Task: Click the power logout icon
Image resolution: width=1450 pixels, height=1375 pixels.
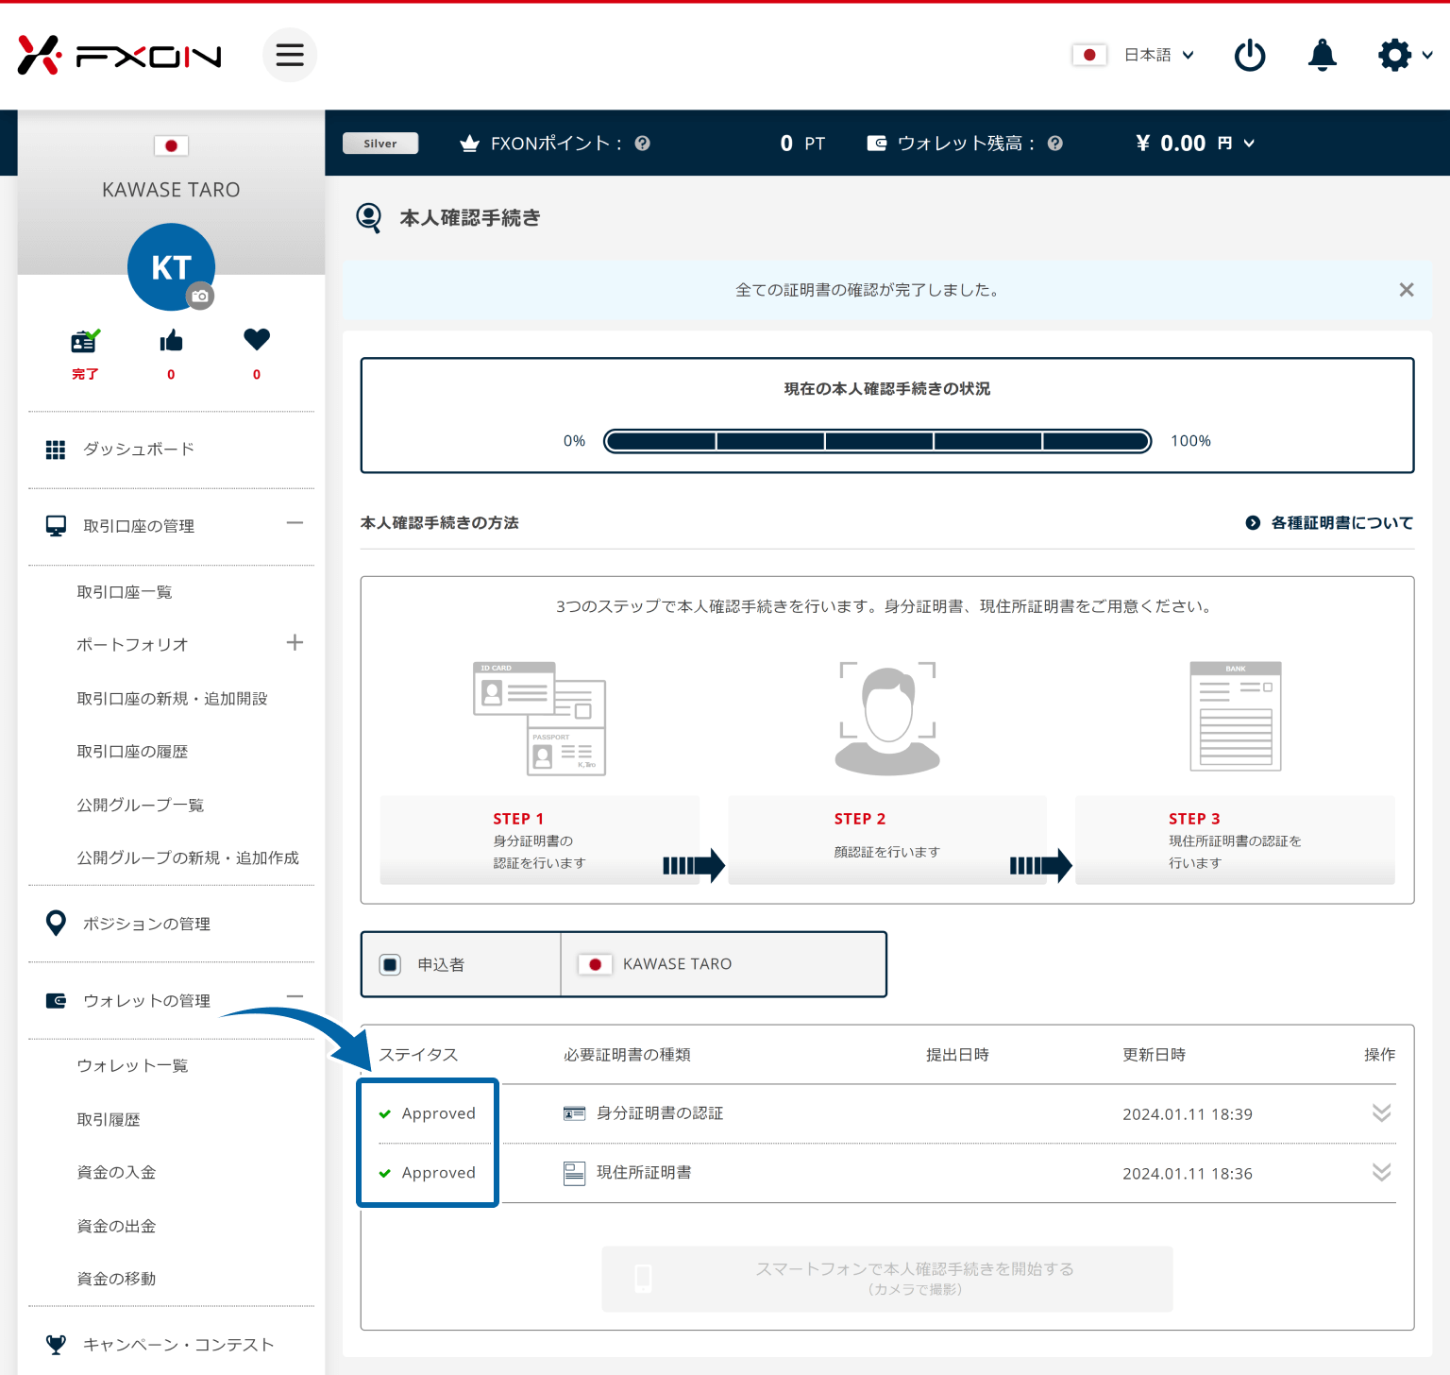Action: pyautogui.click(x=1250, y=55)
